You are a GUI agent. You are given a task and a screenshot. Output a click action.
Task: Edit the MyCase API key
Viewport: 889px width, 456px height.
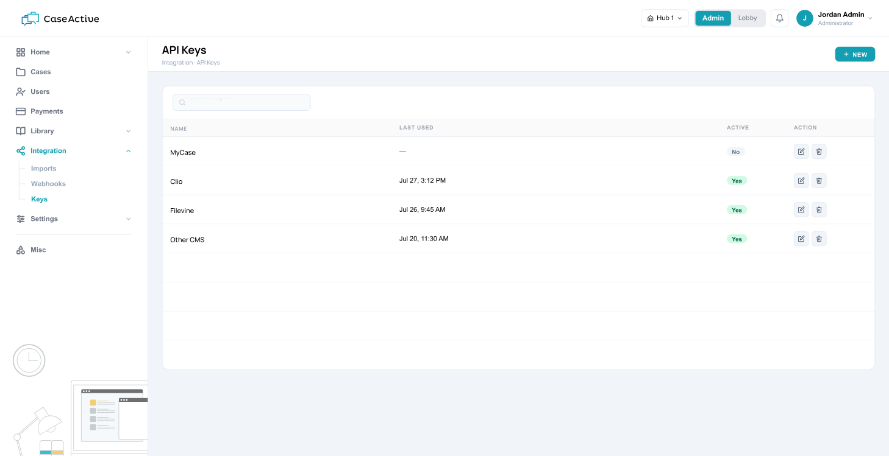(801, 152)
